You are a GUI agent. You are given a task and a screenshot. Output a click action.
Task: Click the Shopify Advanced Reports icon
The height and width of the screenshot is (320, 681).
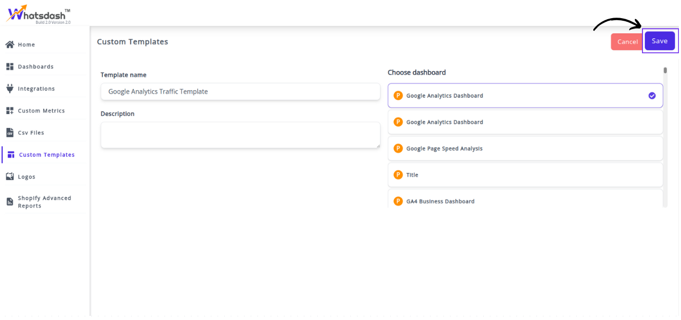click(10, 202)
